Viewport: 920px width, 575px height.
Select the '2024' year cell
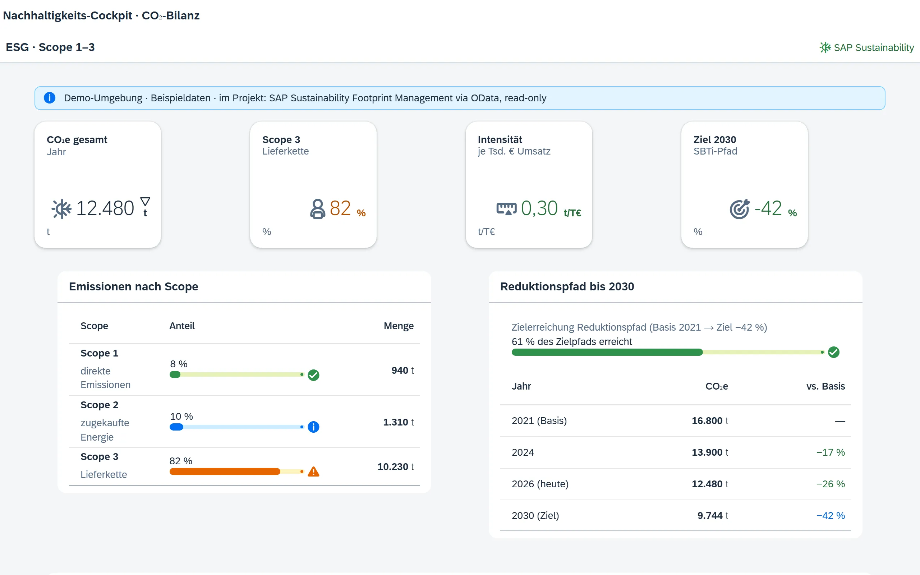[523, 452]
